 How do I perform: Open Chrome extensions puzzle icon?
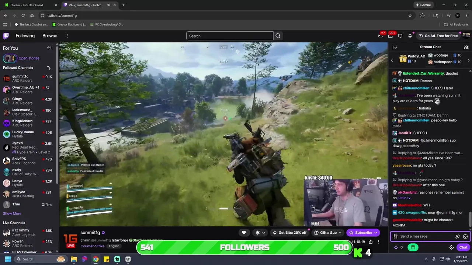(x=423, y=15)
